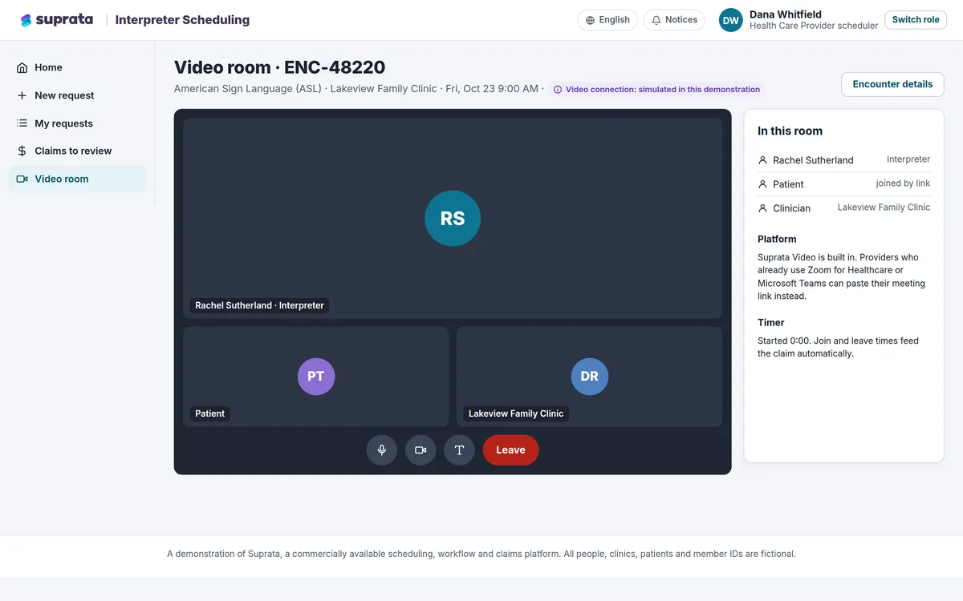
Task: Click the 'In this room' panel heading
Action: [x=790, y=131]
